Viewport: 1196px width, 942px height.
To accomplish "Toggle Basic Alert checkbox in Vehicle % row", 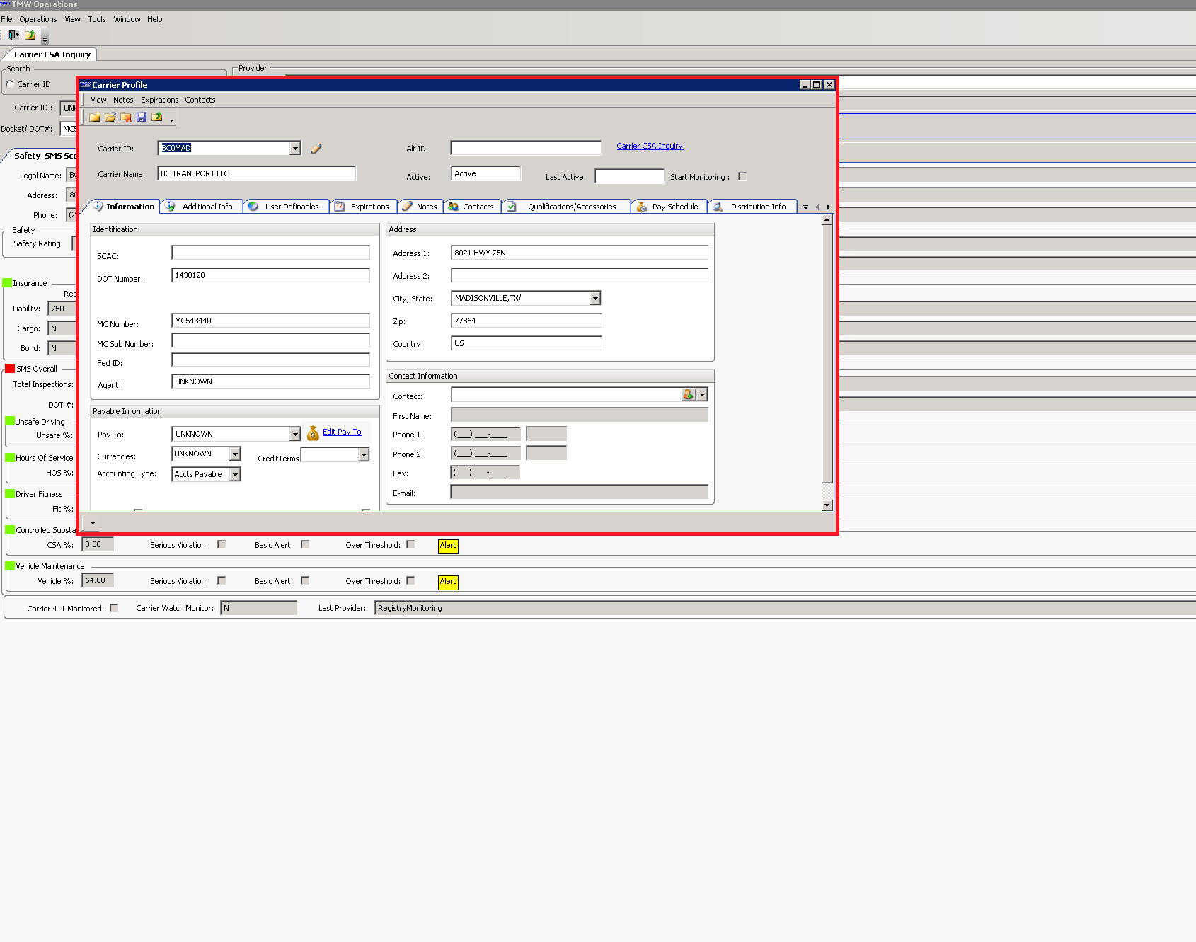I will click(x=305, y=580).
